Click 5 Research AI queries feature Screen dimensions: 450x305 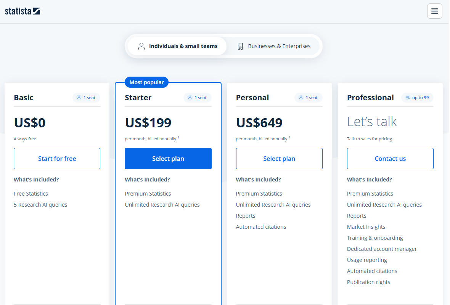click(x=40, y=205)
